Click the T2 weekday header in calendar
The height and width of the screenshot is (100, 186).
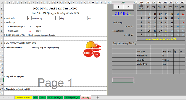point(148,7)
